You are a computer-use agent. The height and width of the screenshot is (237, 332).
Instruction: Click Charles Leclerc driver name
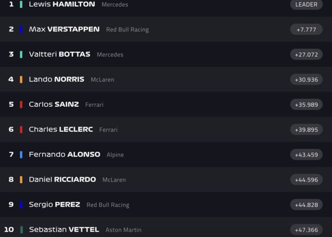pos(61,130)
